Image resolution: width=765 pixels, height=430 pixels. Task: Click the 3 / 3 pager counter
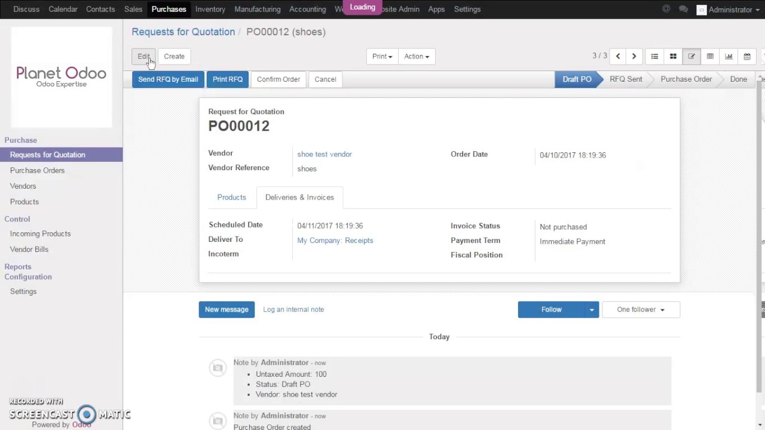click(599, 56)
